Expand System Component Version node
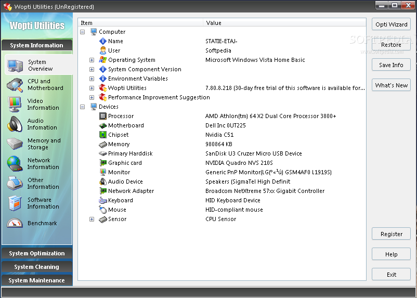Screen dimensions: 417x298 click(92, 70)
